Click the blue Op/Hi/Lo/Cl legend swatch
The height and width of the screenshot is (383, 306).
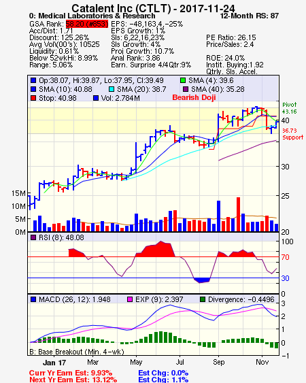(x=33, y=80)
